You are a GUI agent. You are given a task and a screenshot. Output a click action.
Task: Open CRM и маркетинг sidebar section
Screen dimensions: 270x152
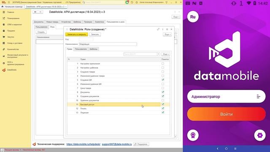coord(14,24)
